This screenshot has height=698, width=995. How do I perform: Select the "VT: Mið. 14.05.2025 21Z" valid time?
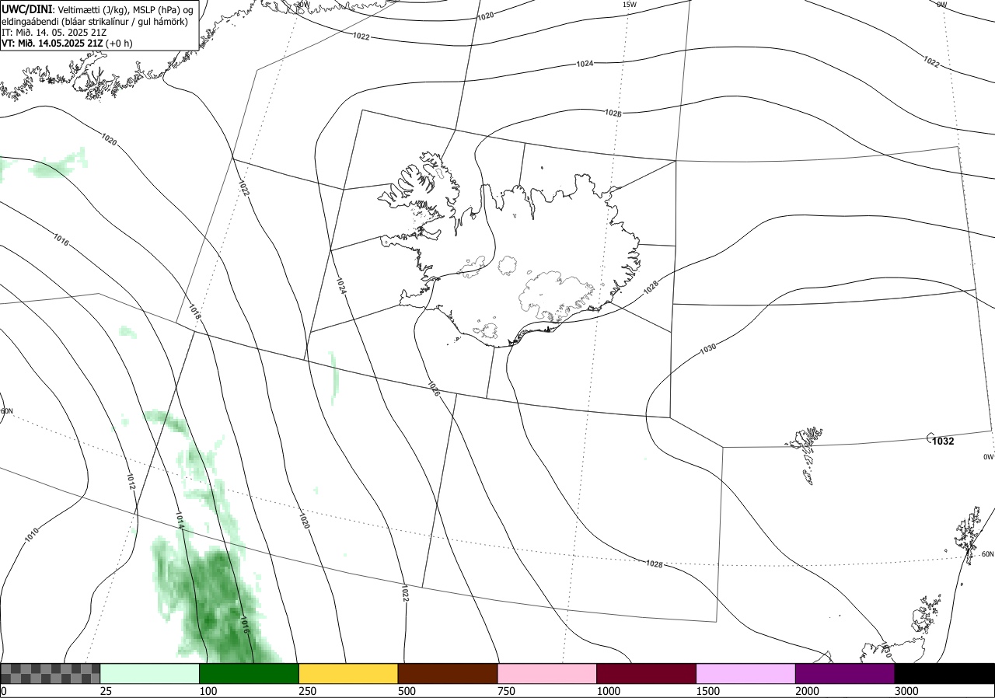[x=52, y=43]
